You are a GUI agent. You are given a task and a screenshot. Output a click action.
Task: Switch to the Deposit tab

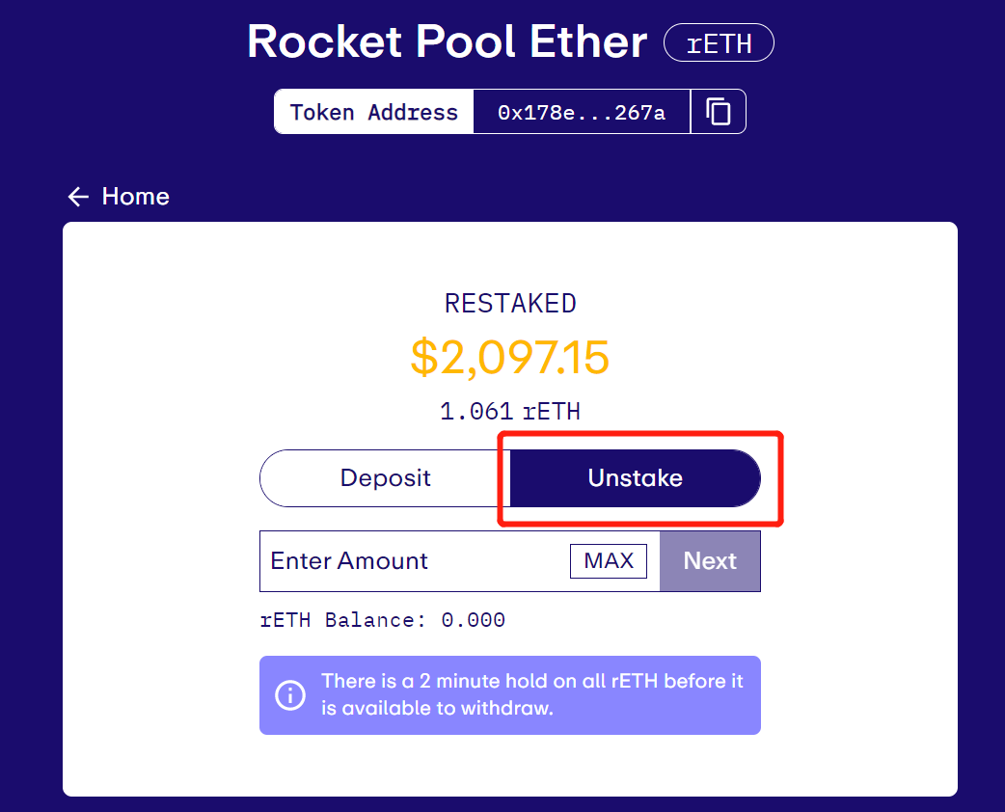pyautogui.click(x=385, y=478)
